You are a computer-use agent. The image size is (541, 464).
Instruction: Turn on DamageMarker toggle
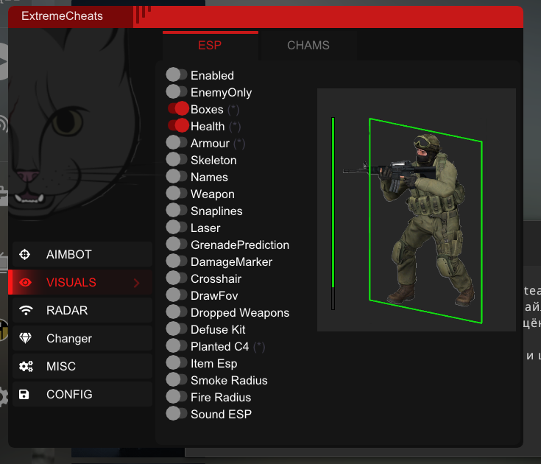(x=177, y=261)
